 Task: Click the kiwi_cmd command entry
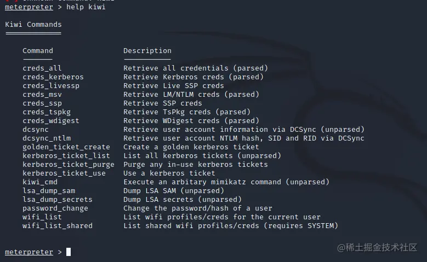point(39,182)
